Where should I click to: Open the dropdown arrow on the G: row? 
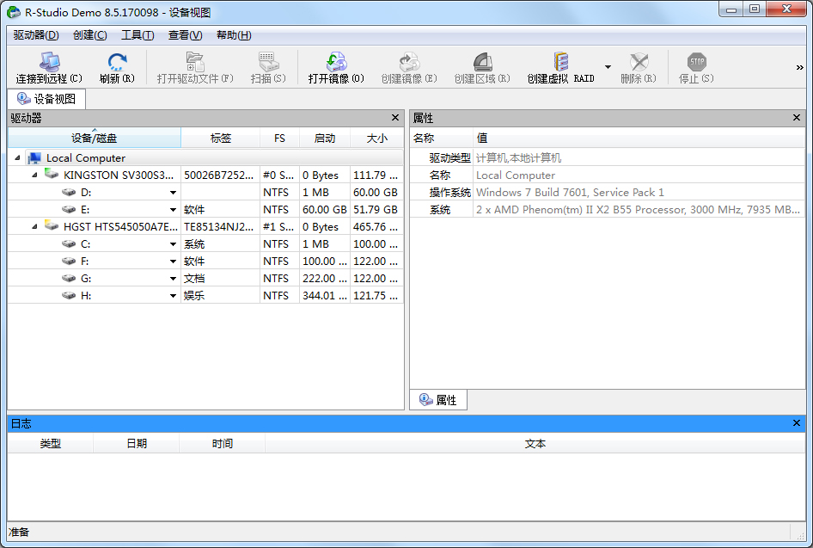pyautogui.click(x=174, y=278)
